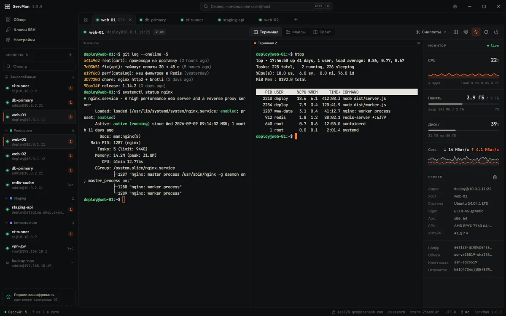This screenshot has width=506, height=316.
Task: Click the Диск usage bar
Action: coord(463,130)
